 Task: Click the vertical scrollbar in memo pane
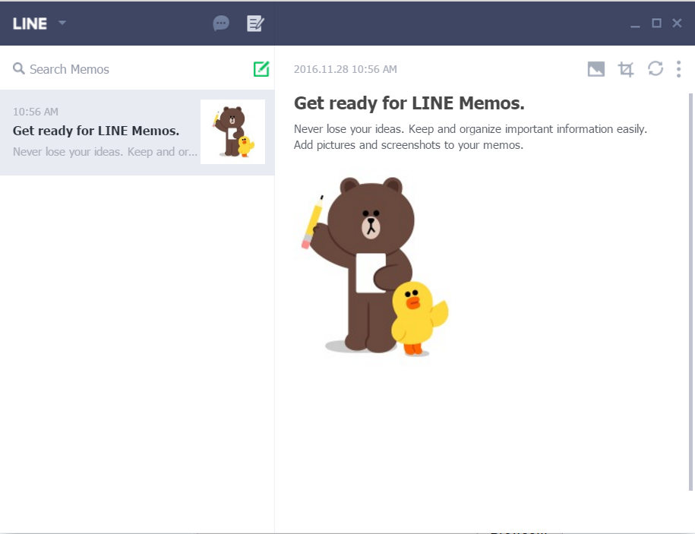tap(690, 289)
